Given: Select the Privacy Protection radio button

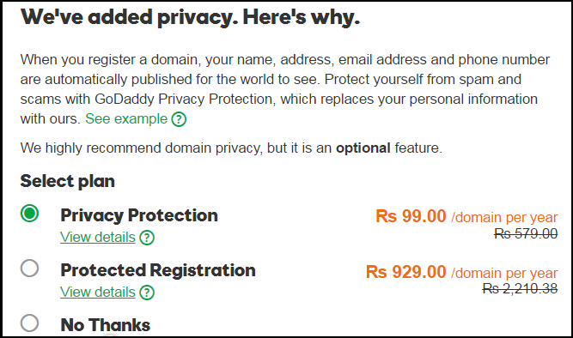Looking at the screenshot, I should tap(29, 213).
